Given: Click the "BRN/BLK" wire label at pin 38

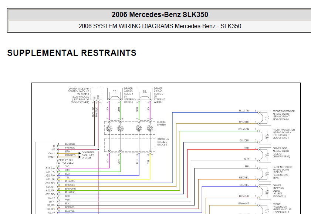Looking at the screenshot, I should (x=70, y=185).
